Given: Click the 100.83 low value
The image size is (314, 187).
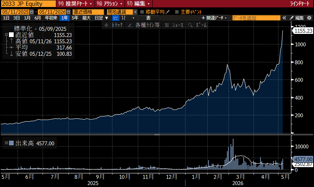Looking at the screenshot, I should click(64, 54).
